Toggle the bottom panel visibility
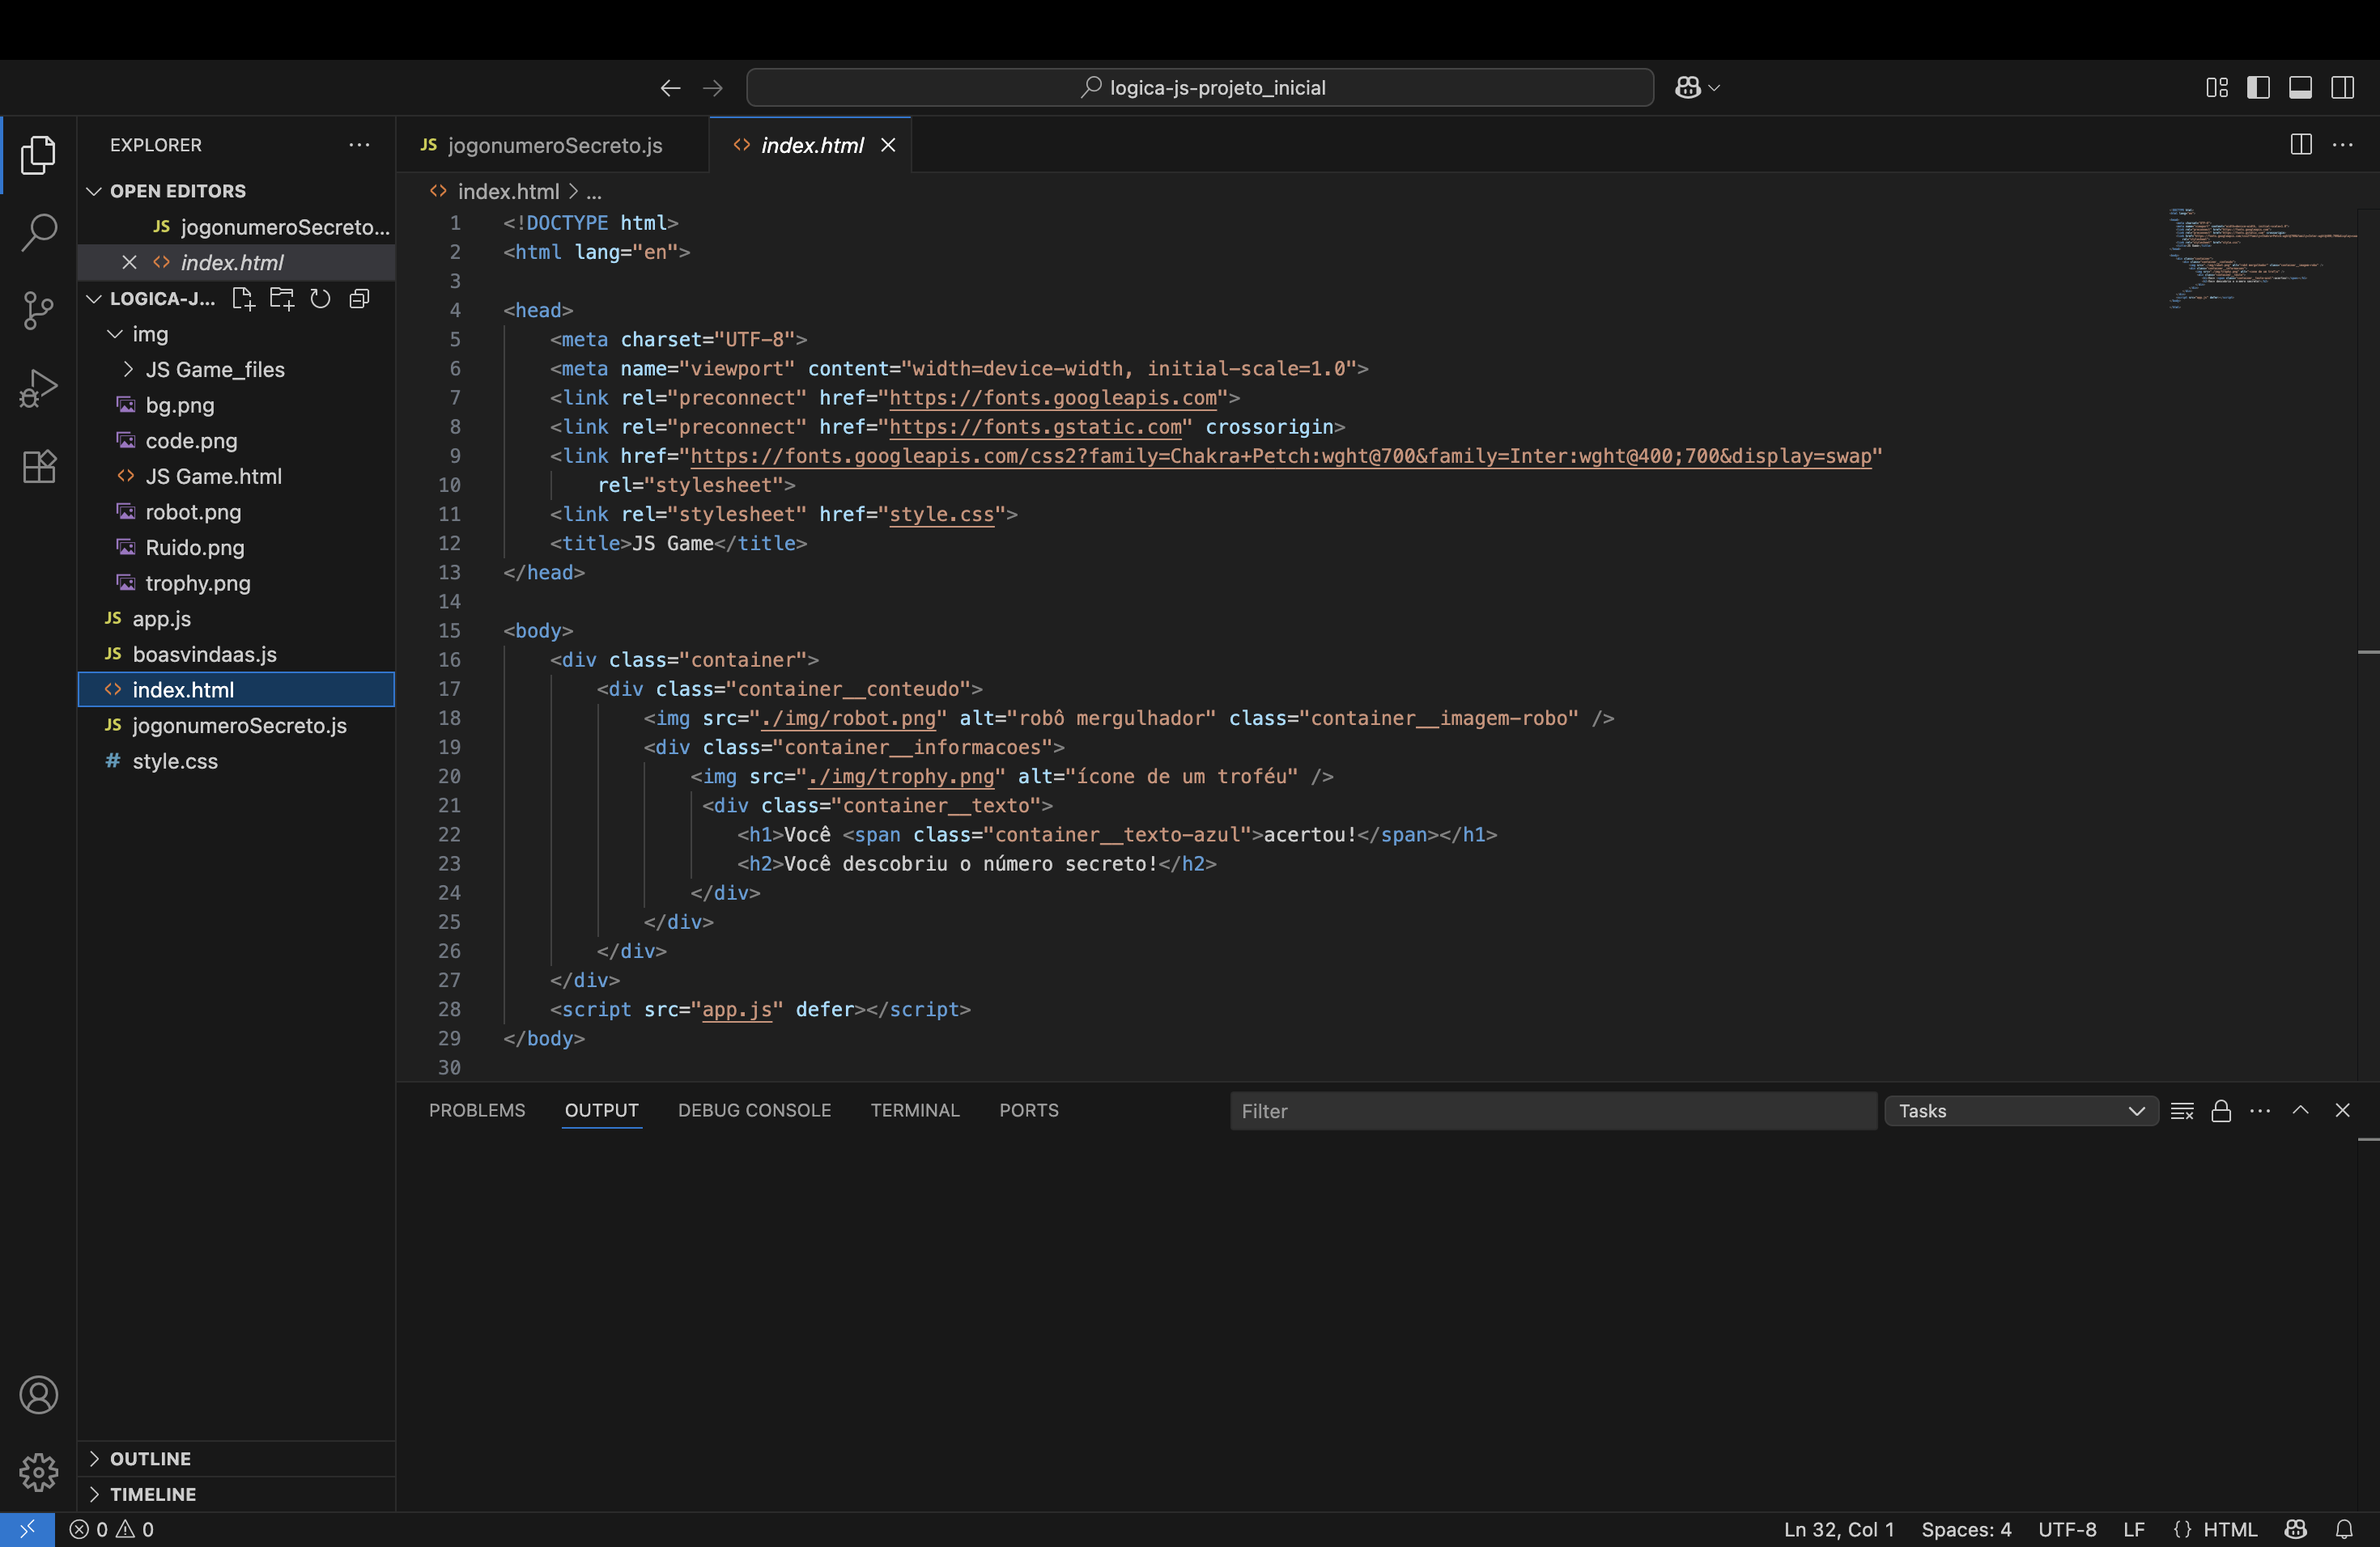 (2300, 88)
